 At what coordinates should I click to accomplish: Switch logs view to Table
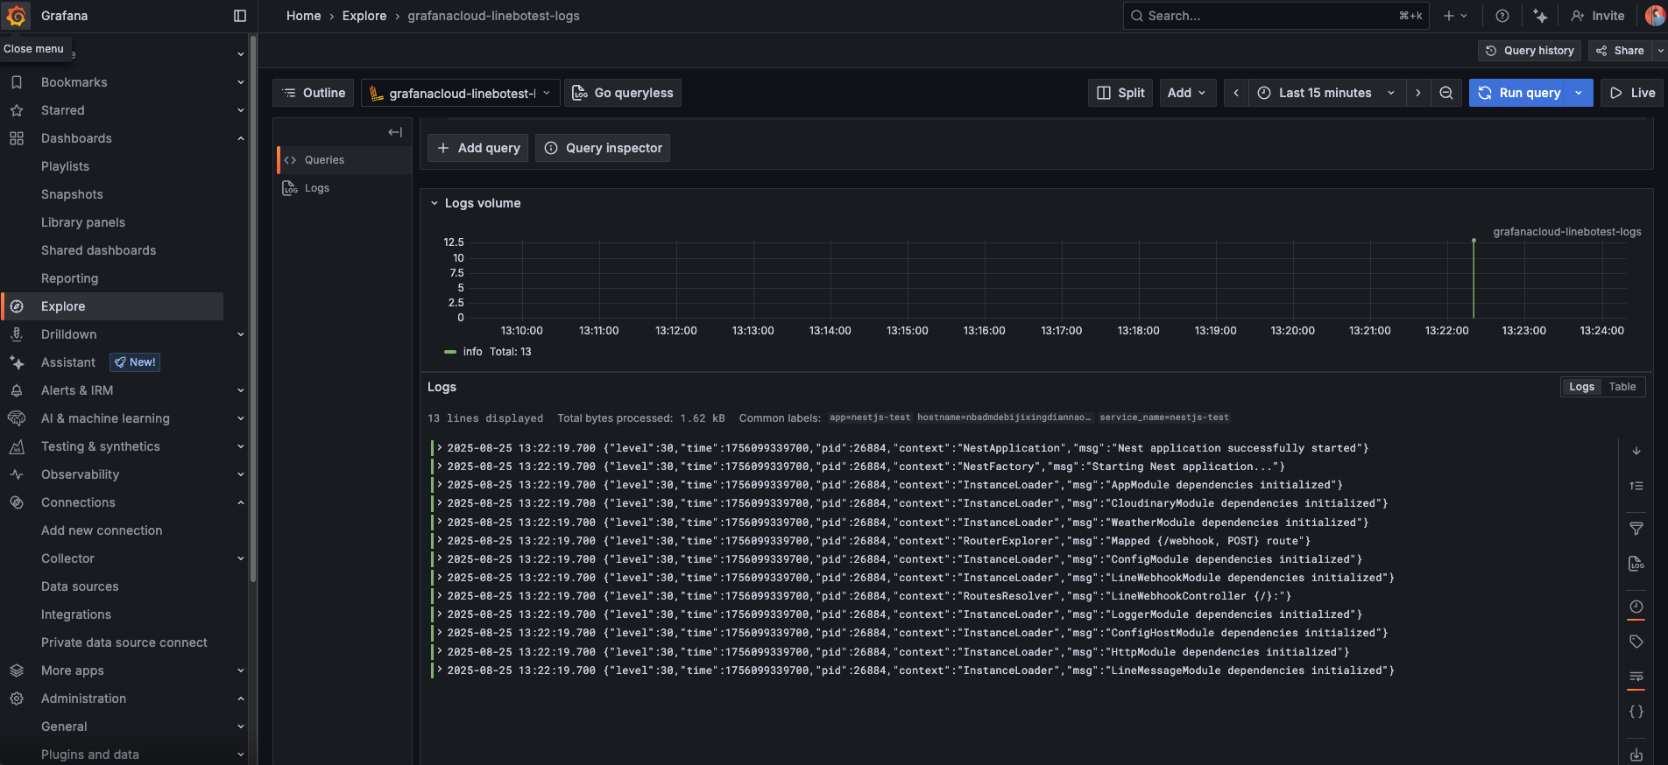tap(1622, 387)
